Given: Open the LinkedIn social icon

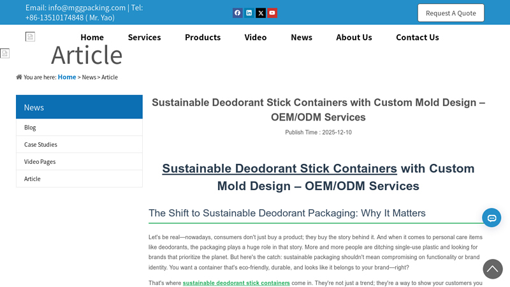Looking at the screenshot, I should click(249, 13).
